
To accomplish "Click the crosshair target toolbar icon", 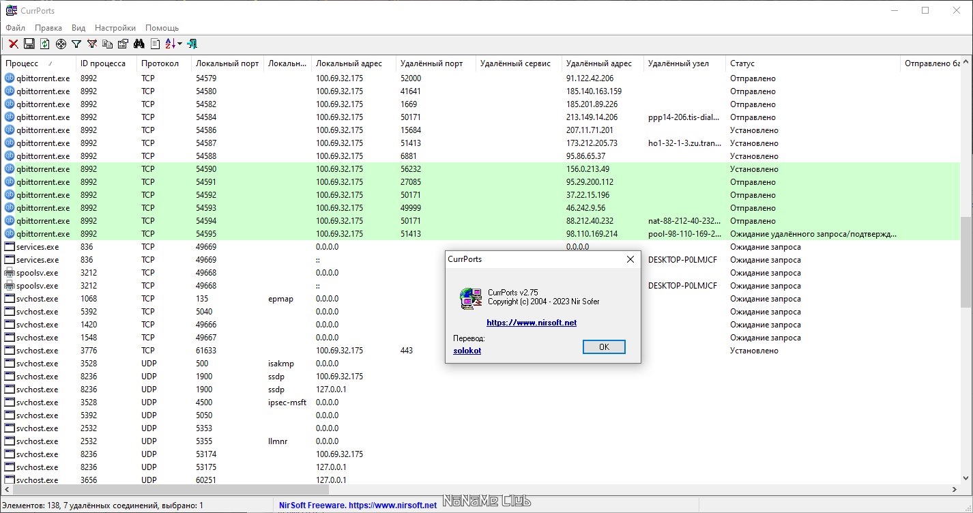I will point(61,44).
